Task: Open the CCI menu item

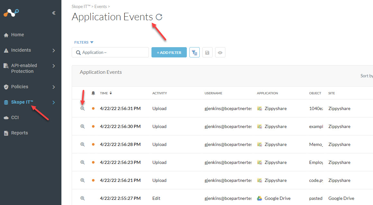Action: 15,117
